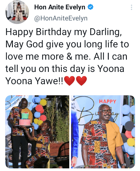This screenshot has height=171, width=140.
Task: Click the second red heart emoji
Action: tap(81, 81)
